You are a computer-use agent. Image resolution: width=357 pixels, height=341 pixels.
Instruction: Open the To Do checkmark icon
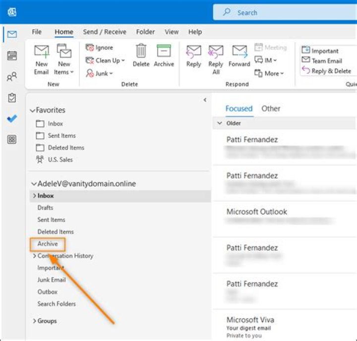[12, 119]
